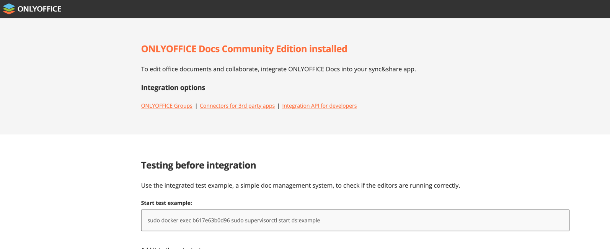
Task: Click the 'Use the integrated test example' paragraph
Action: click(300, 186)
